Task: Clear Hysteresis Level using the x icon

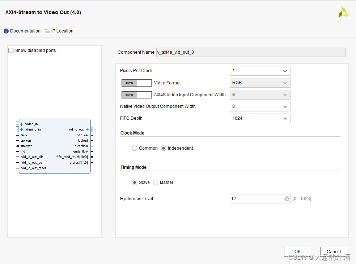Action: (287, 198)
